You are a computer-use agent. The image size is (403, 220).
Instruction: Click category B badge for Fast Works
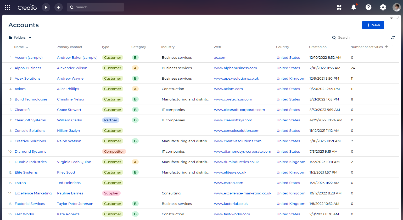[x=135, y=214]
